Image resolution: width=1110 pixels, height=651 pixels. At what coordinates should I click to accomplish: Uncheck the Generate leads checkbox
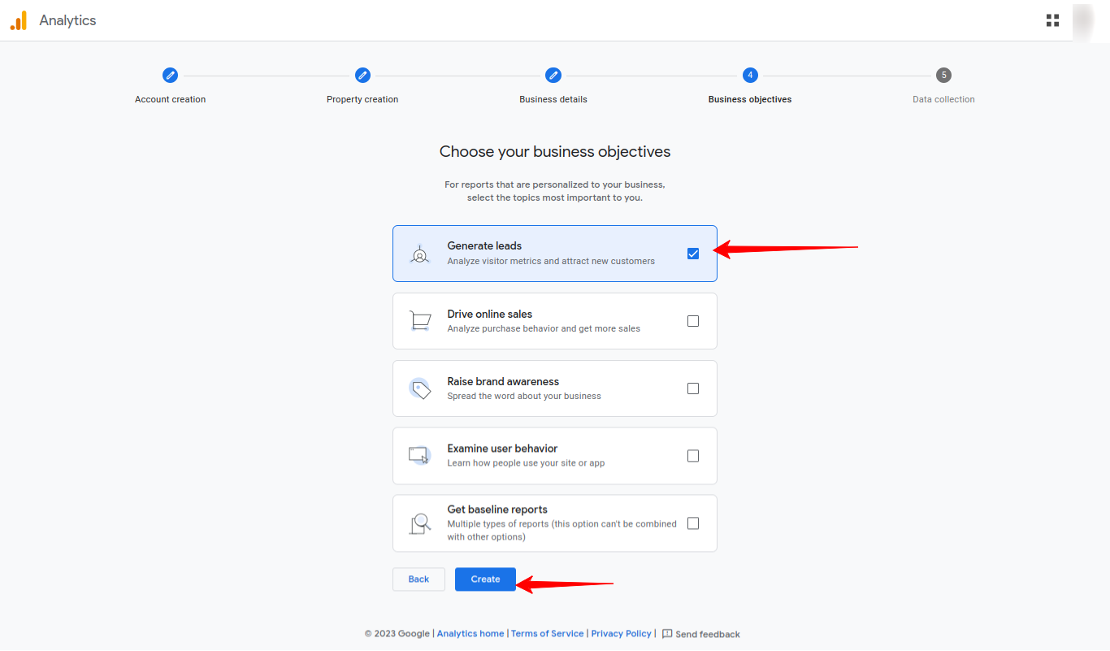693,254
